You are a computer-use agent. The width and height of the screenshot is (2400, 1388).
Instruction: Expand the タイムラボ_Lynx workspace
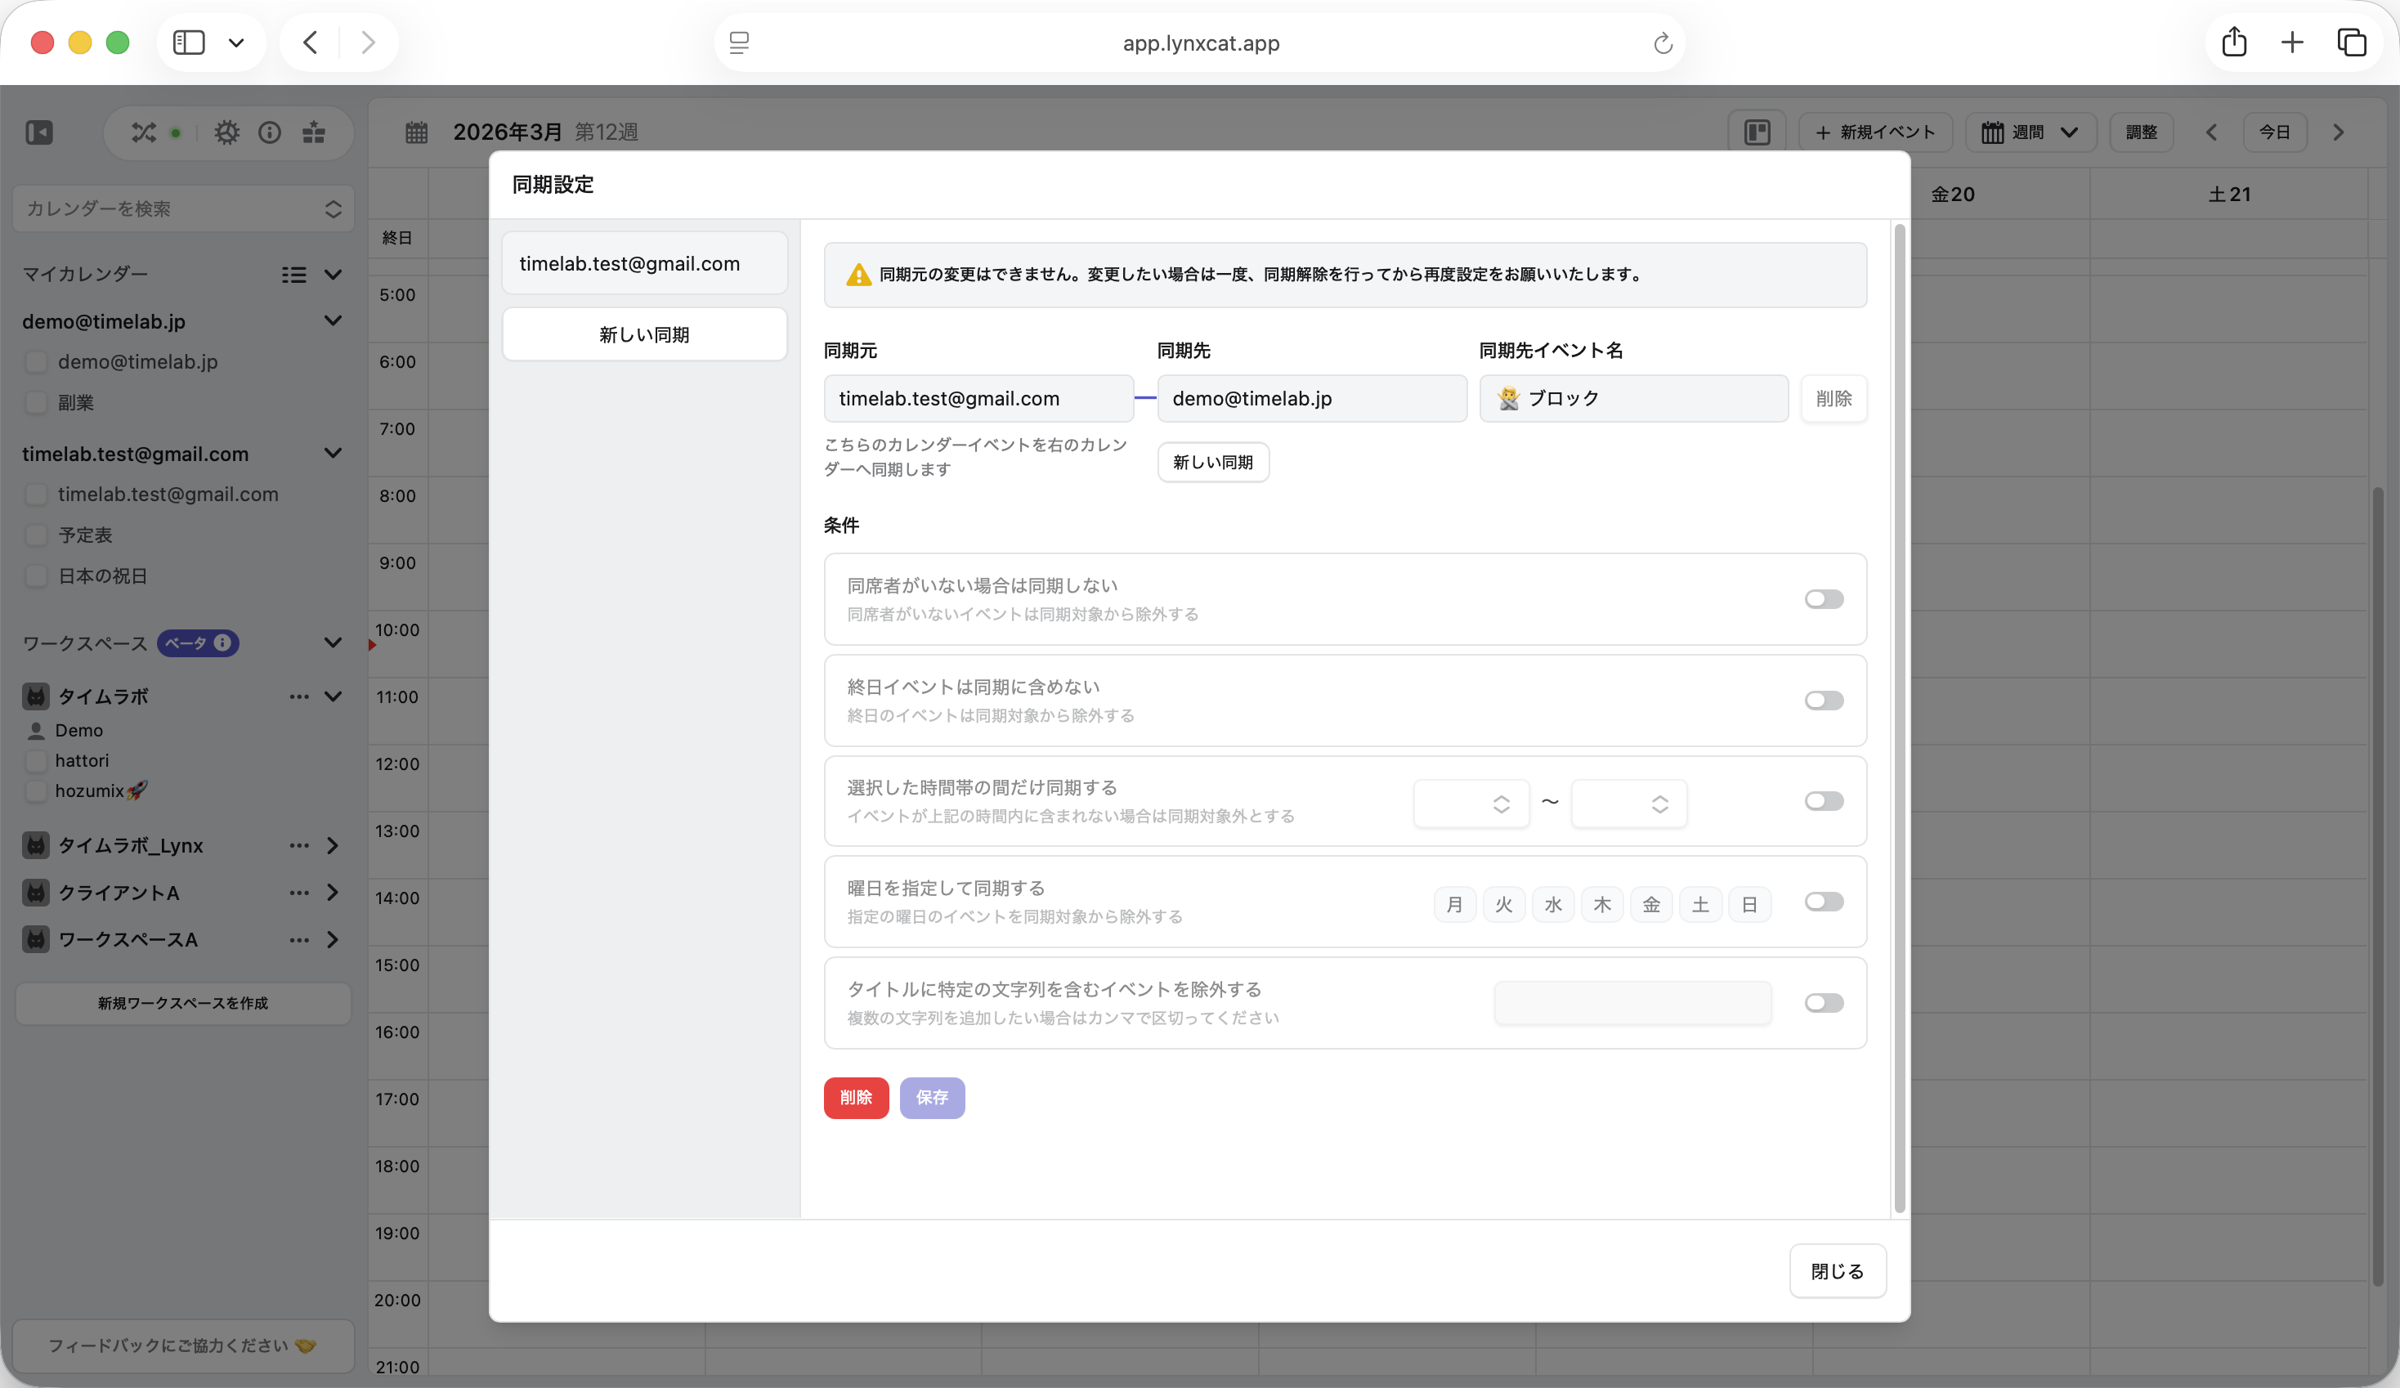coord(333,845)
